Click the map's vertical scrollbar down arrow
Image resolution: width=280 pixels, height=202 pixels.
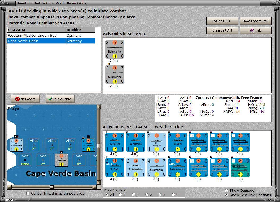(x=99, y=183)
